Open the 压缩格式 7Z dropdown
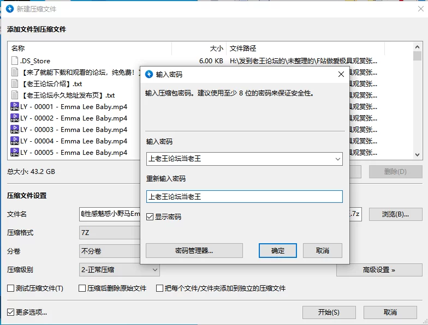This screenshot has width=428, height=325. pyautogui.click(x=110, y=232)
